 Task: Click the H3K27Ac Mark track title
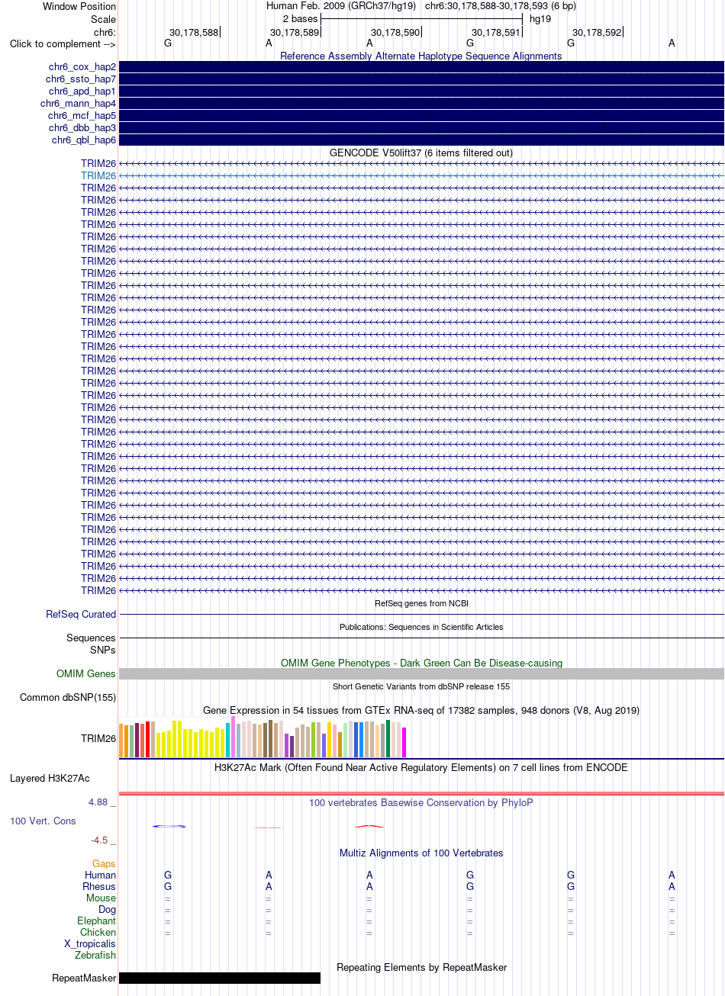(421, 767)
